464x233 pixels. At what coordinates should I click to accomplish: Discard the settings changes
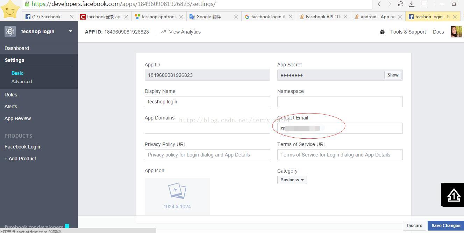tap(415, 226)
